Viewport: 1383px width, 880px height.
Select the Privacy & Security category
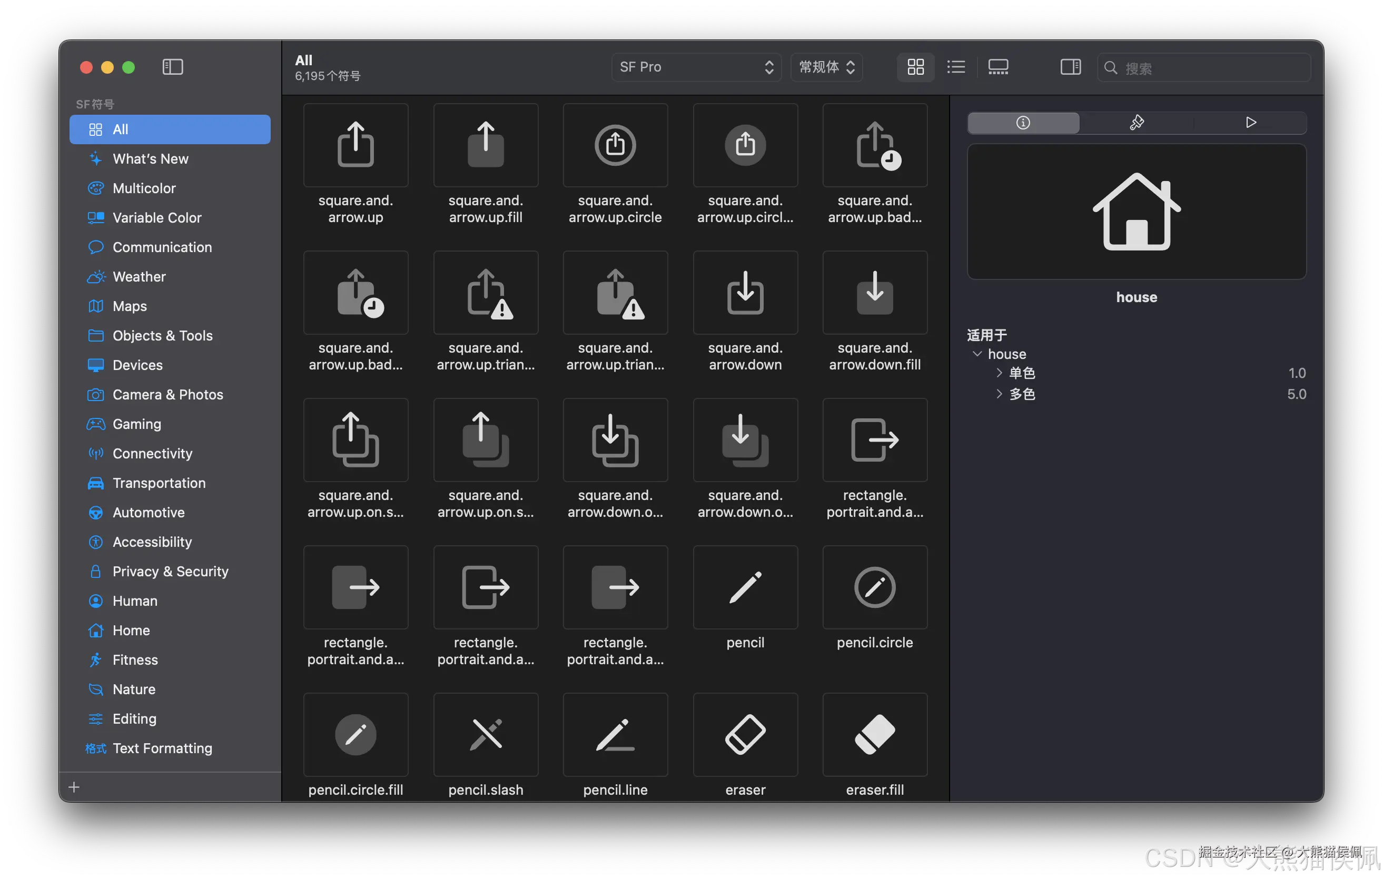170,571
